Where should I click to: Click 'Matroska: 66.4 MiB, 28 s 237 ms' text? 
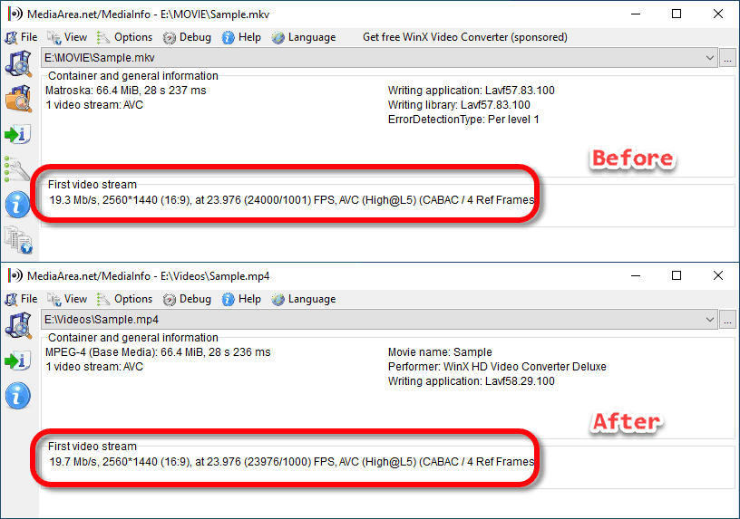(125, 91)
